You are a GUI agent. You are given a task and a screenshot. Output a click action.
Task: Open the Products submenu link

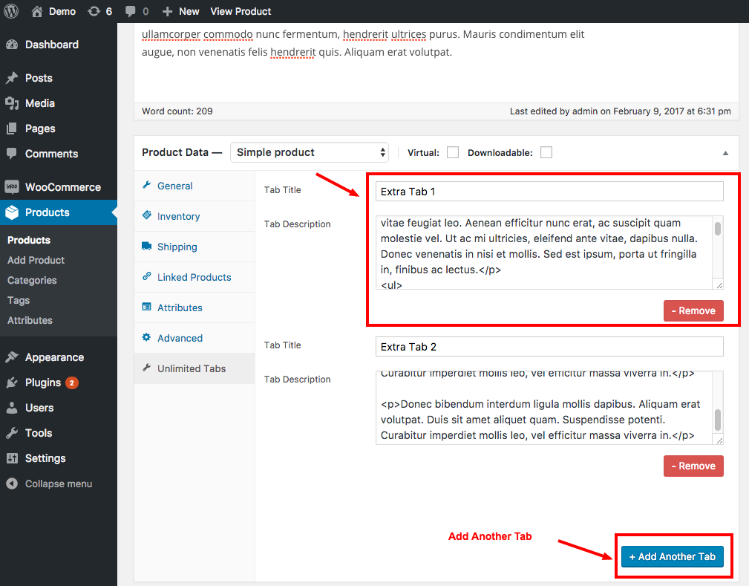29,240
